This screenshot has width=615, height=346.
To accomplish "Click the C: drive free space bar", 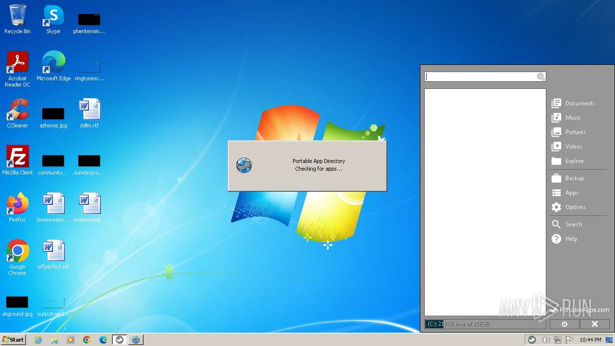I will [485, 324].
